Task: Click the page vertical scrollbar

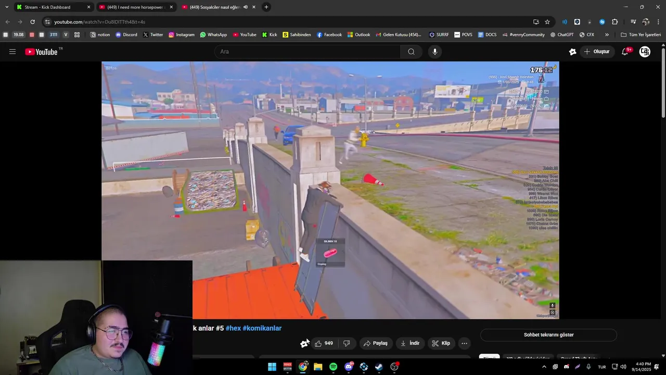Action: [663, 83]
